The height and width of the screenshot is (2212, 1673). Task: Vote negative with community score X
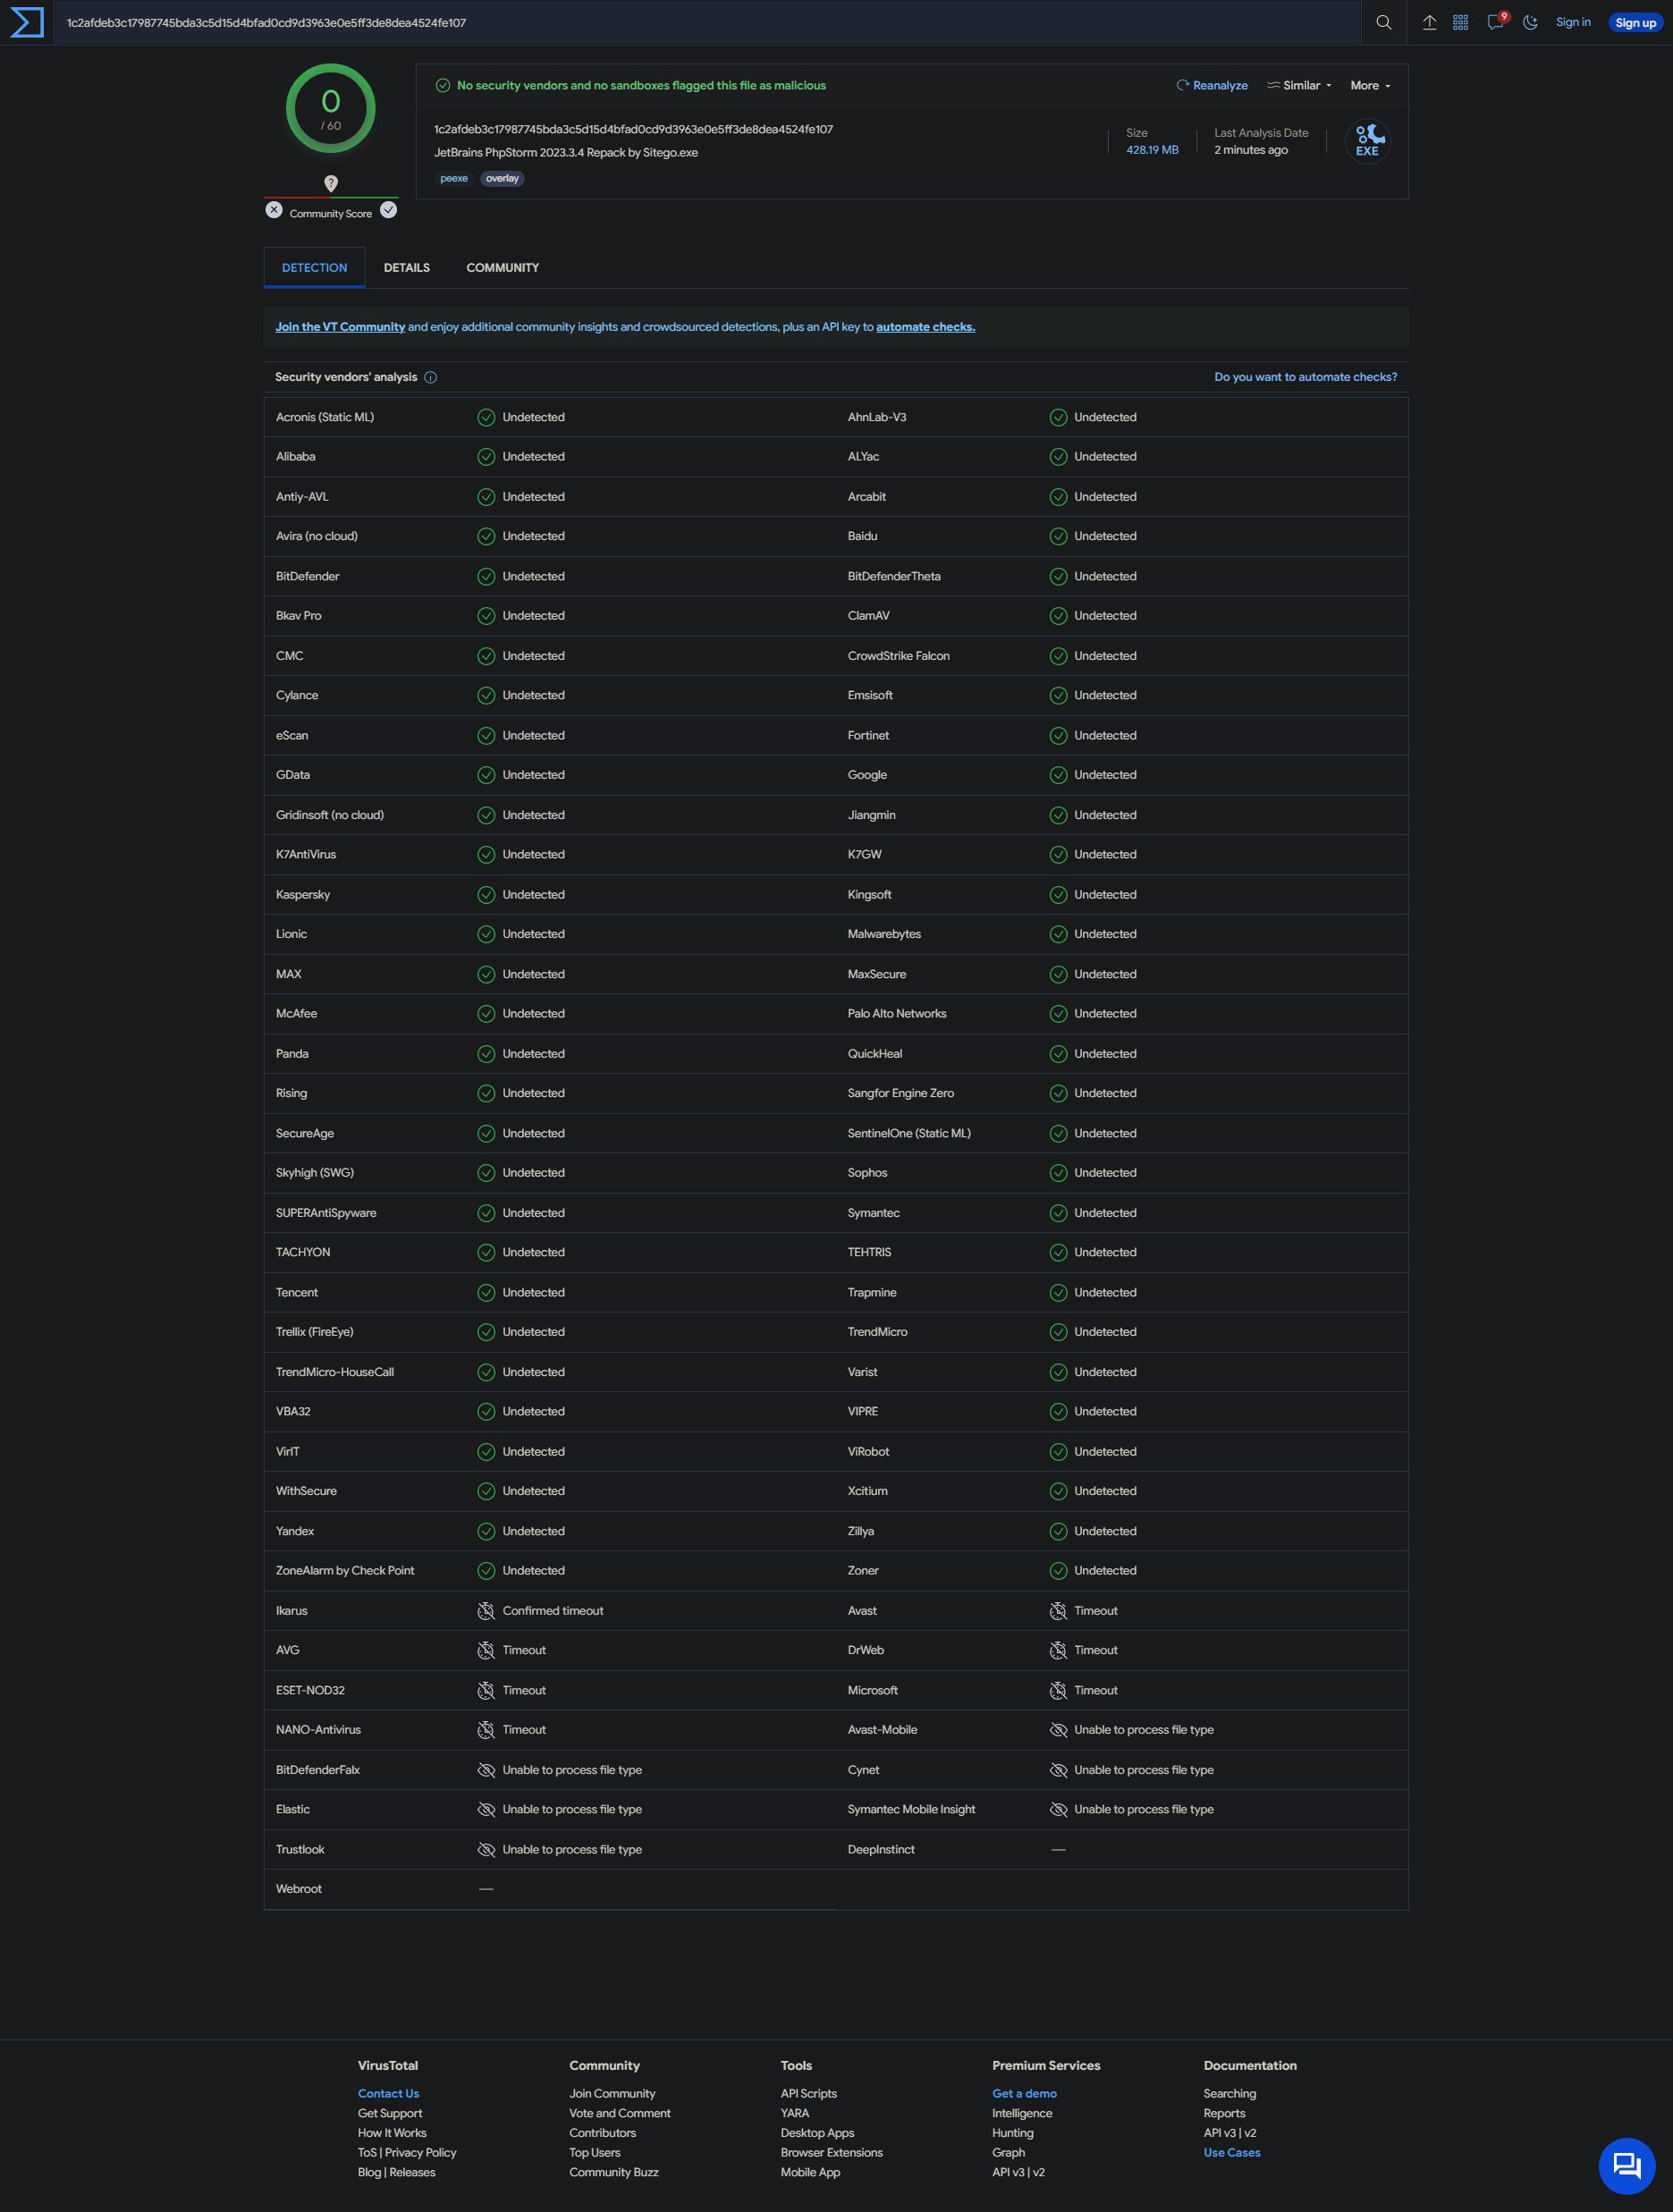click(x=274, y=210)
